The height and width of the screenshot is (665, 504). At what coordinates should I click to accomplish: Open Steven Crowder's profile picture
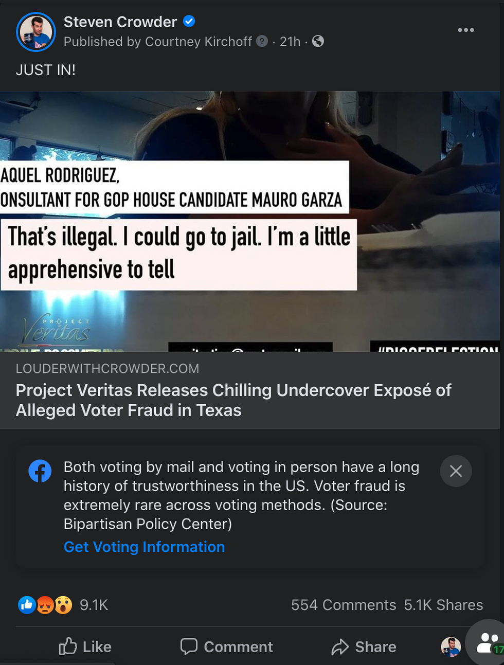[x=36, y=32]
